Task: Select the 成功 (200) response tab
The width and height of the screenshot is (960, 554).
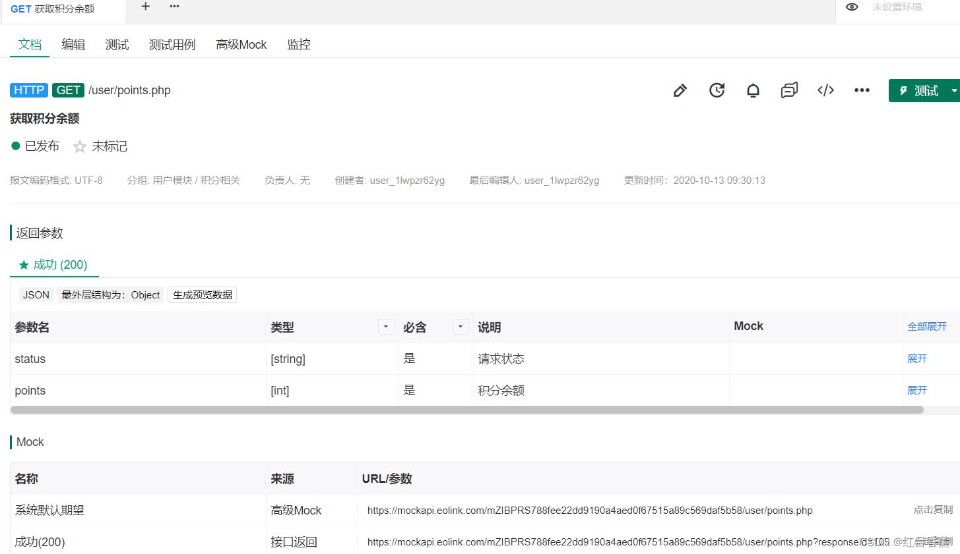Action: (x=53, y=265)
